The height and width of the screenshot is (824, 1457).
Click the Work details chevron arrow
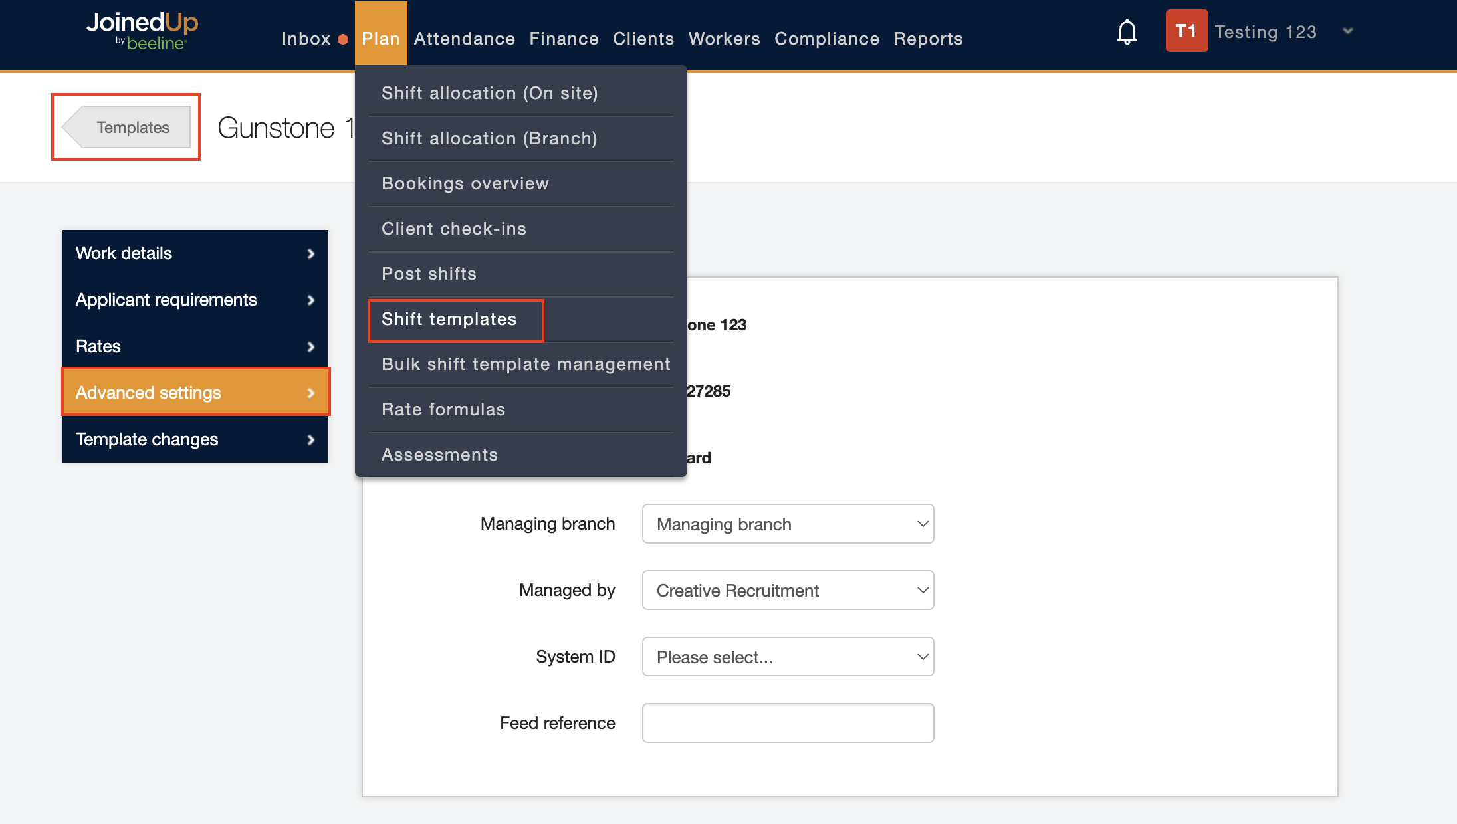pos(310,254)
